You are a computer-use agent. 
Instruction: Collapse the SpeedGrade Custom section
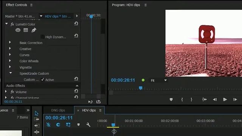click(x=11, y=73)
